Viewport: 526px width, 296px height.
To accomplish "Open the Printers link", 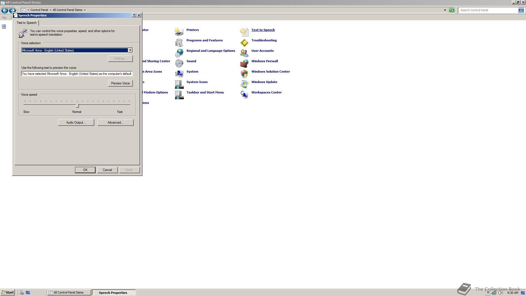I will [x=193, y=30].
